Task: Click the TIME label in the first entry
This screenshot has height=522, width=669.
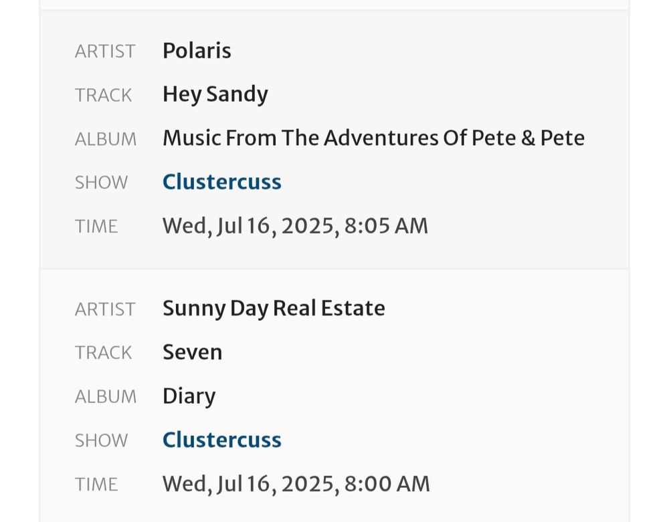Action: 96,227
